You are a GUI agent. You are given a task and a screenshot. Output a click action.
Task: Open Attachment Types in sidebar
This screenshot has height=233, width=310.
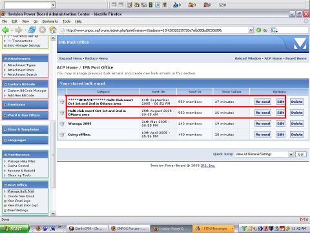click(x=21, y=65)
